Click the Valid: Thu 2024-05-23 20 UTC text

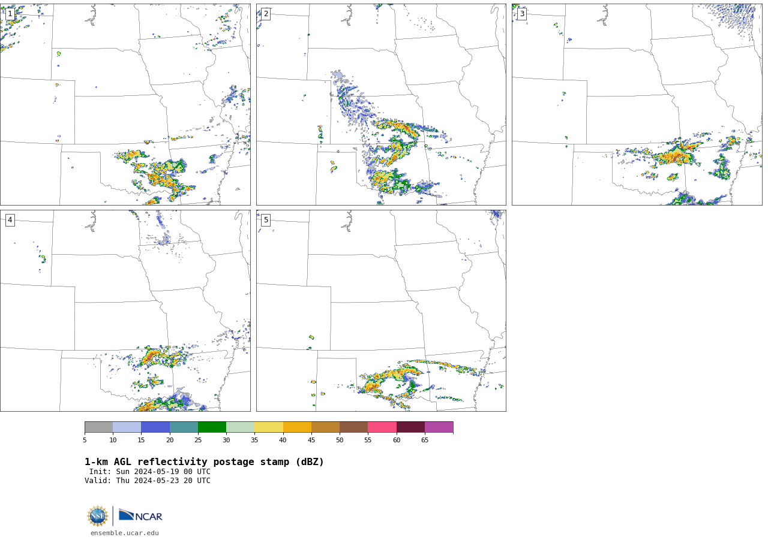148,481
